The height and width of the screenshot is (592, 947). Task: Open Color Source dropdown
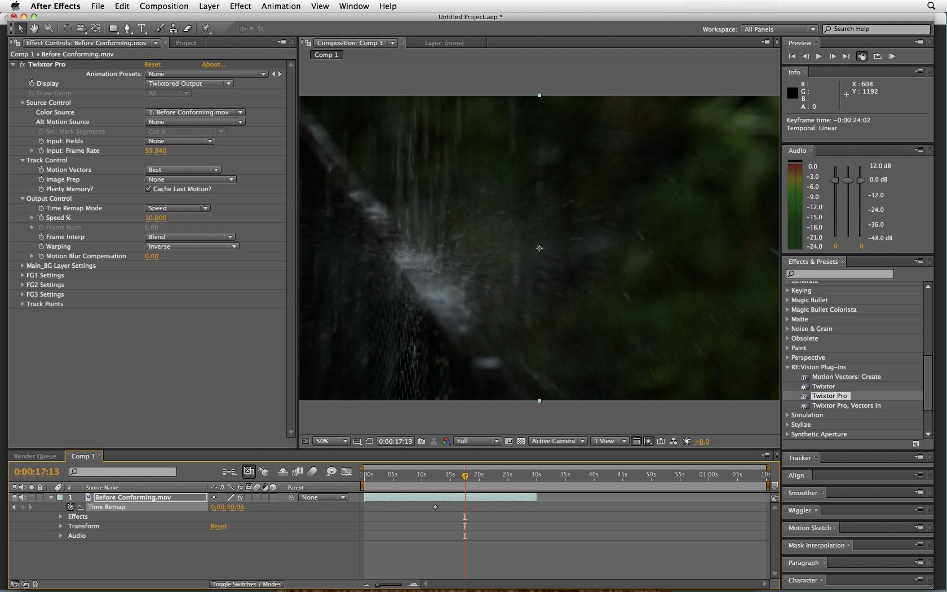tap(195, 112)
